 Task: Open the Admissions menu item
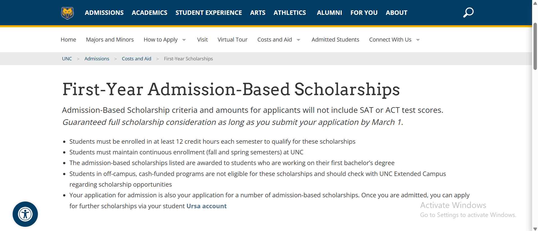click(x=104, y=12)
